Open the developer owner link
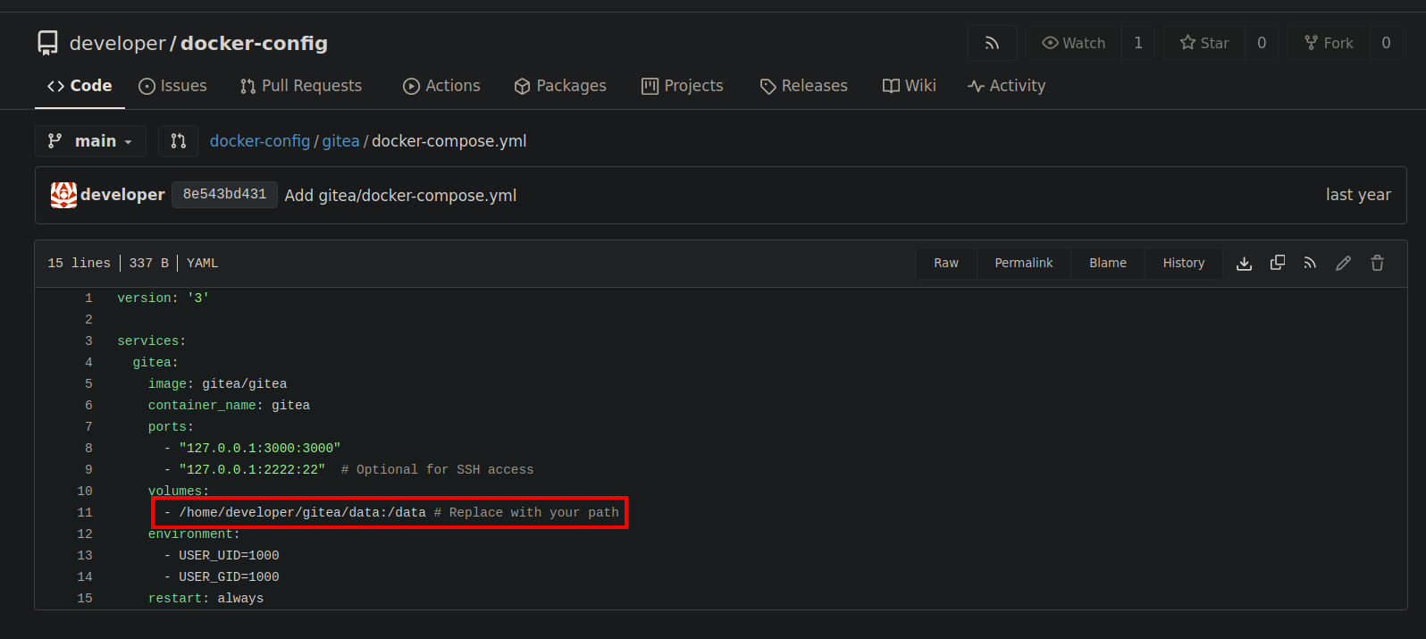1426x639 pixels. point(118,43)
